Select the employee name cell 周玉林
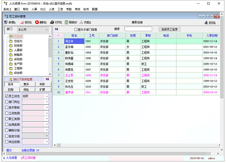 pos(74,41)
